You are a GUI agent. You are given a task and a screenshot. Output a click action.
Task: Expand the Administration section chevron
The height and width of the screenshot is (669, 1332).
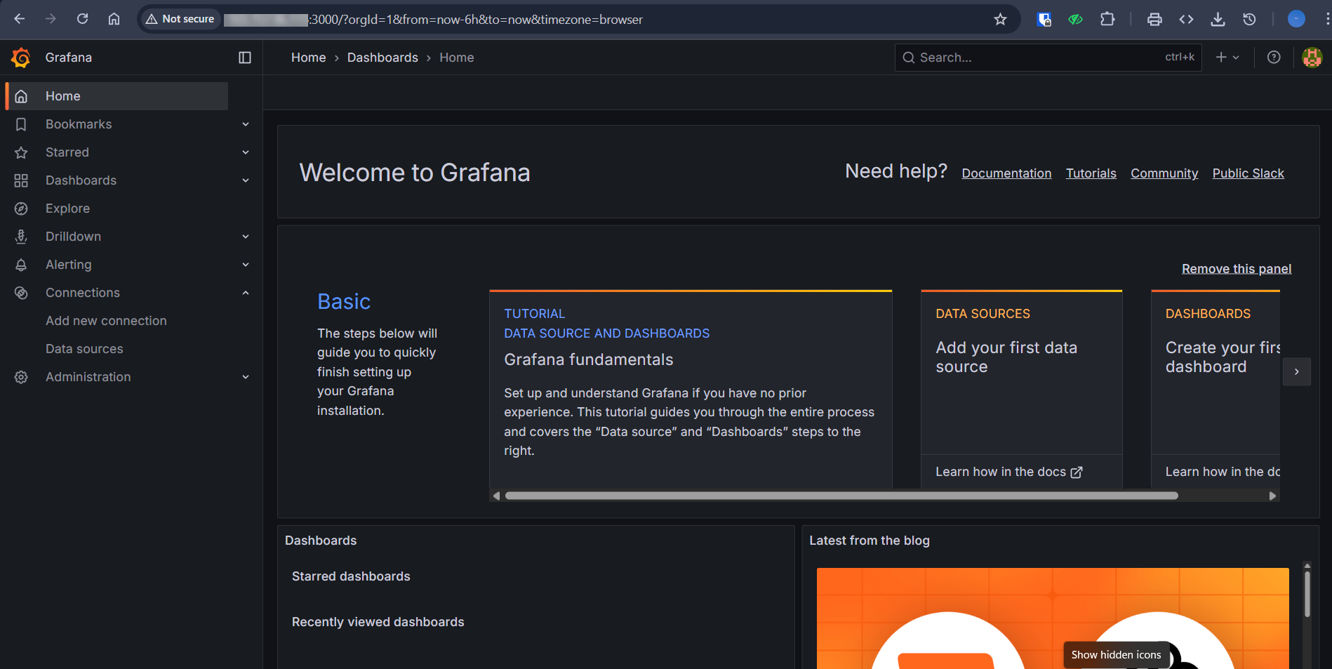click(246, 377)
